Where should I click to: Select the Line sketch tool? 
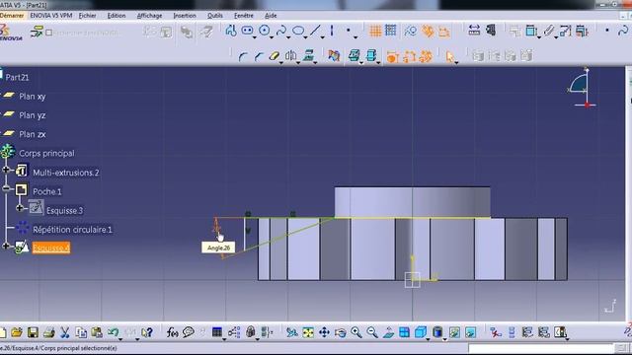pos(315,31)
